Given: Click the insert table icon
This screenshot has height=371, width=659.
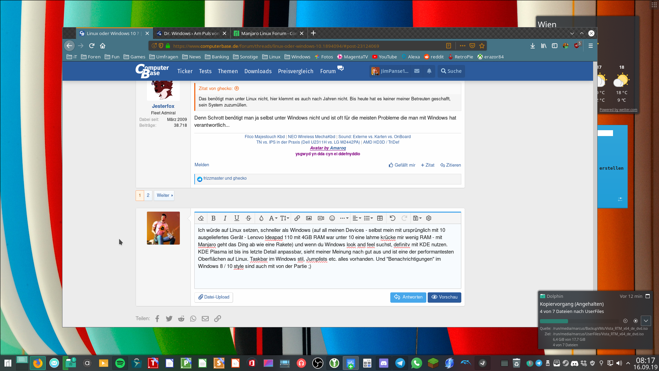Looking at the screenshot, I should (x=380, y=218).
